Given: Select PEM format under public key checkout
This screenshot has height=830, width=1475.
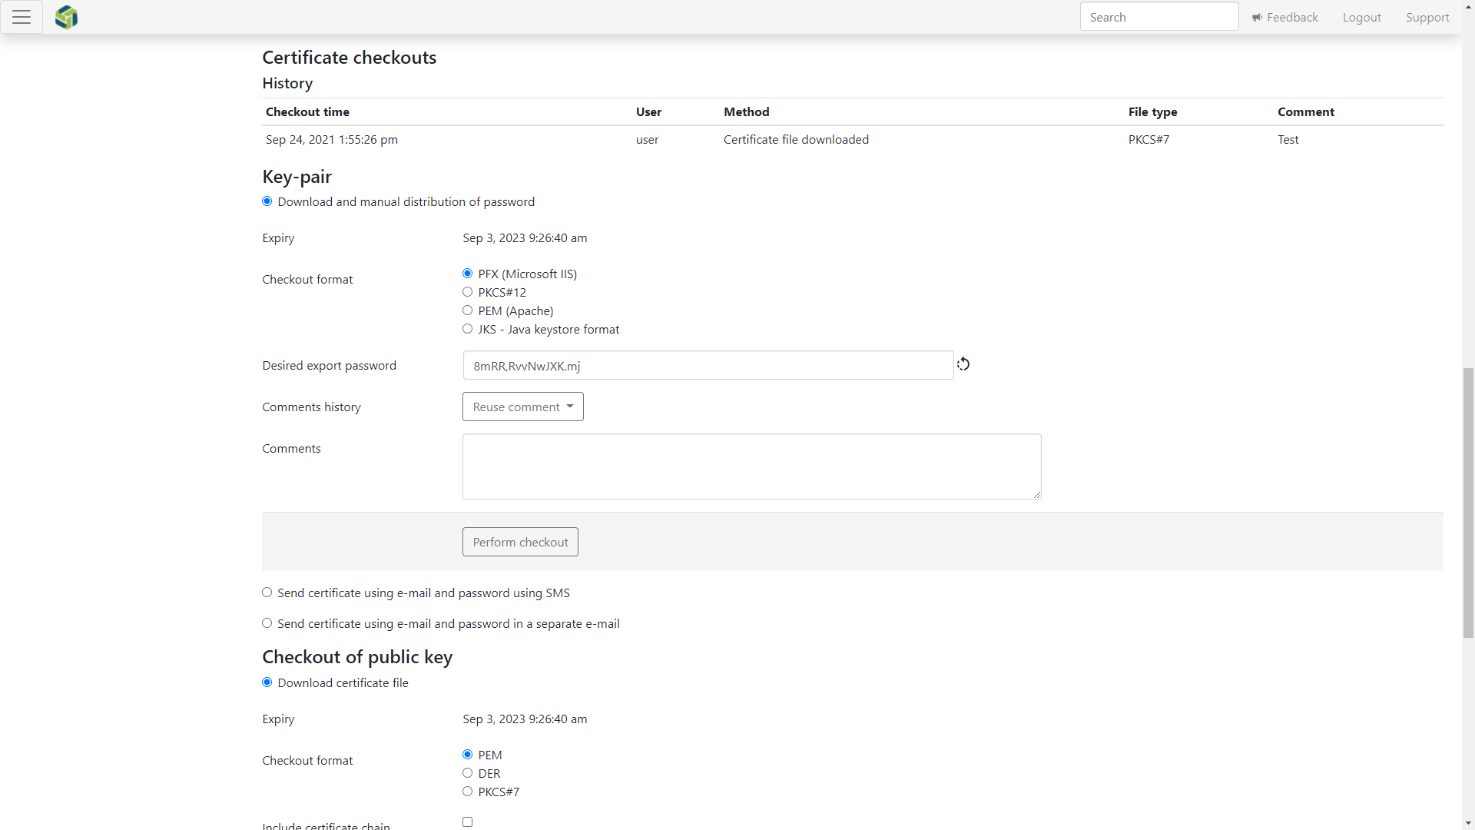Looking at the screenshot, I should 467,754.
